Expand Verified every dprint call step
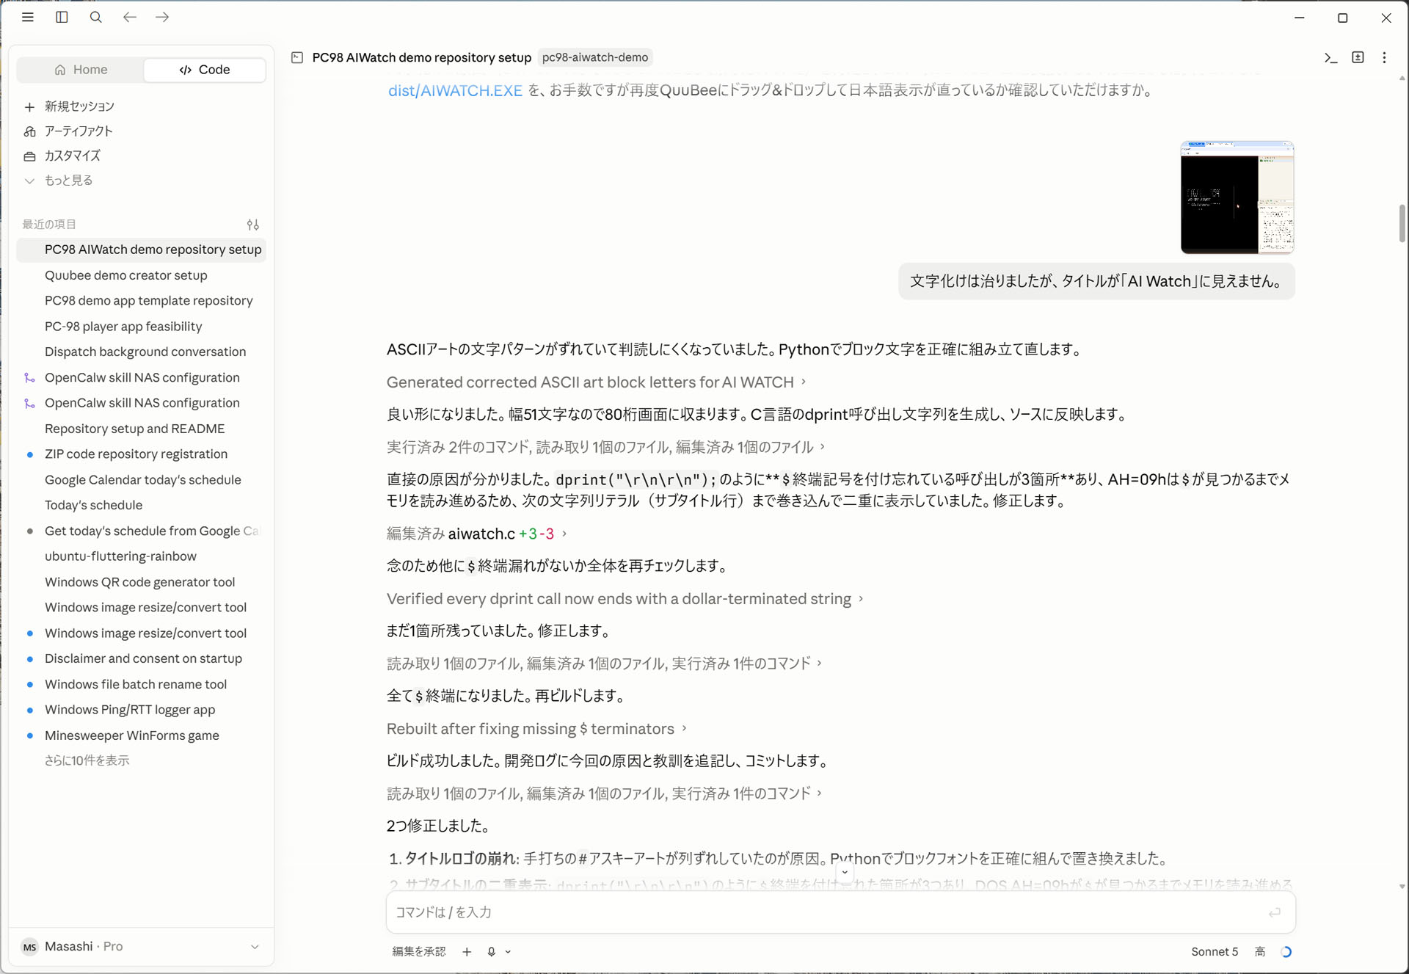 [625, 599]
